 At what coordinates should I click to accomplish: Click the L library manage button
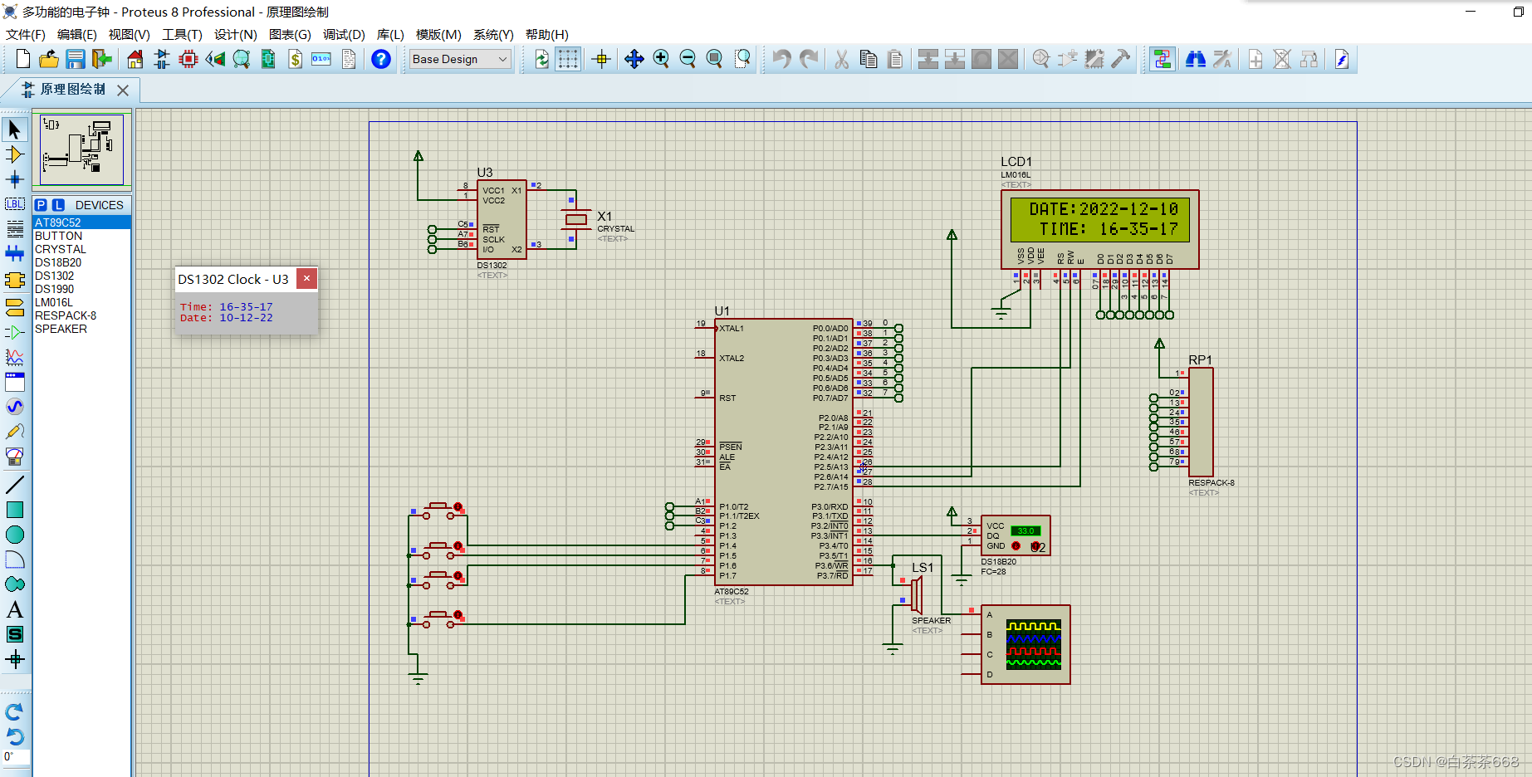pos(58,205)
